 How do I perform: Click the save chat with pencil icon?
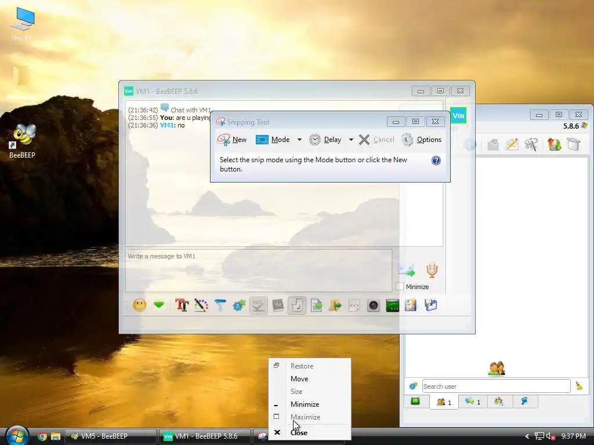pyautogui.click(x=411, y=305)
